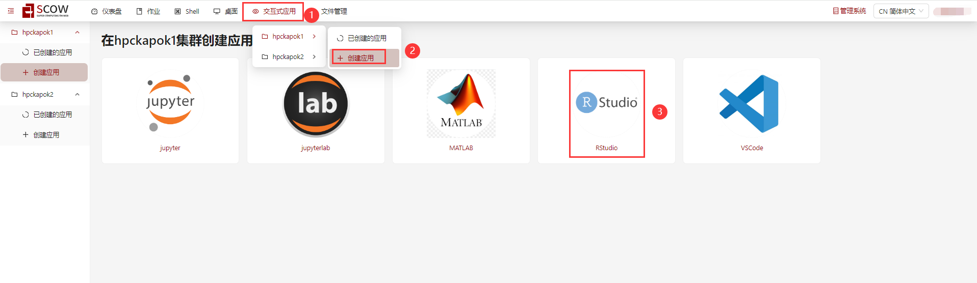Expand hpckapok1 in the dropdown menu

[x=289, y=36]
